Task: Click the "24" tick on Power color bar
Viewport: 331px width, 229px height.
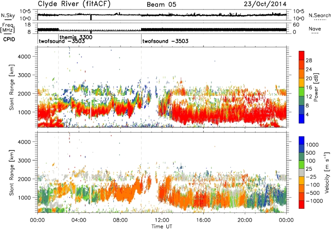Action: click(x=309, y=69)
